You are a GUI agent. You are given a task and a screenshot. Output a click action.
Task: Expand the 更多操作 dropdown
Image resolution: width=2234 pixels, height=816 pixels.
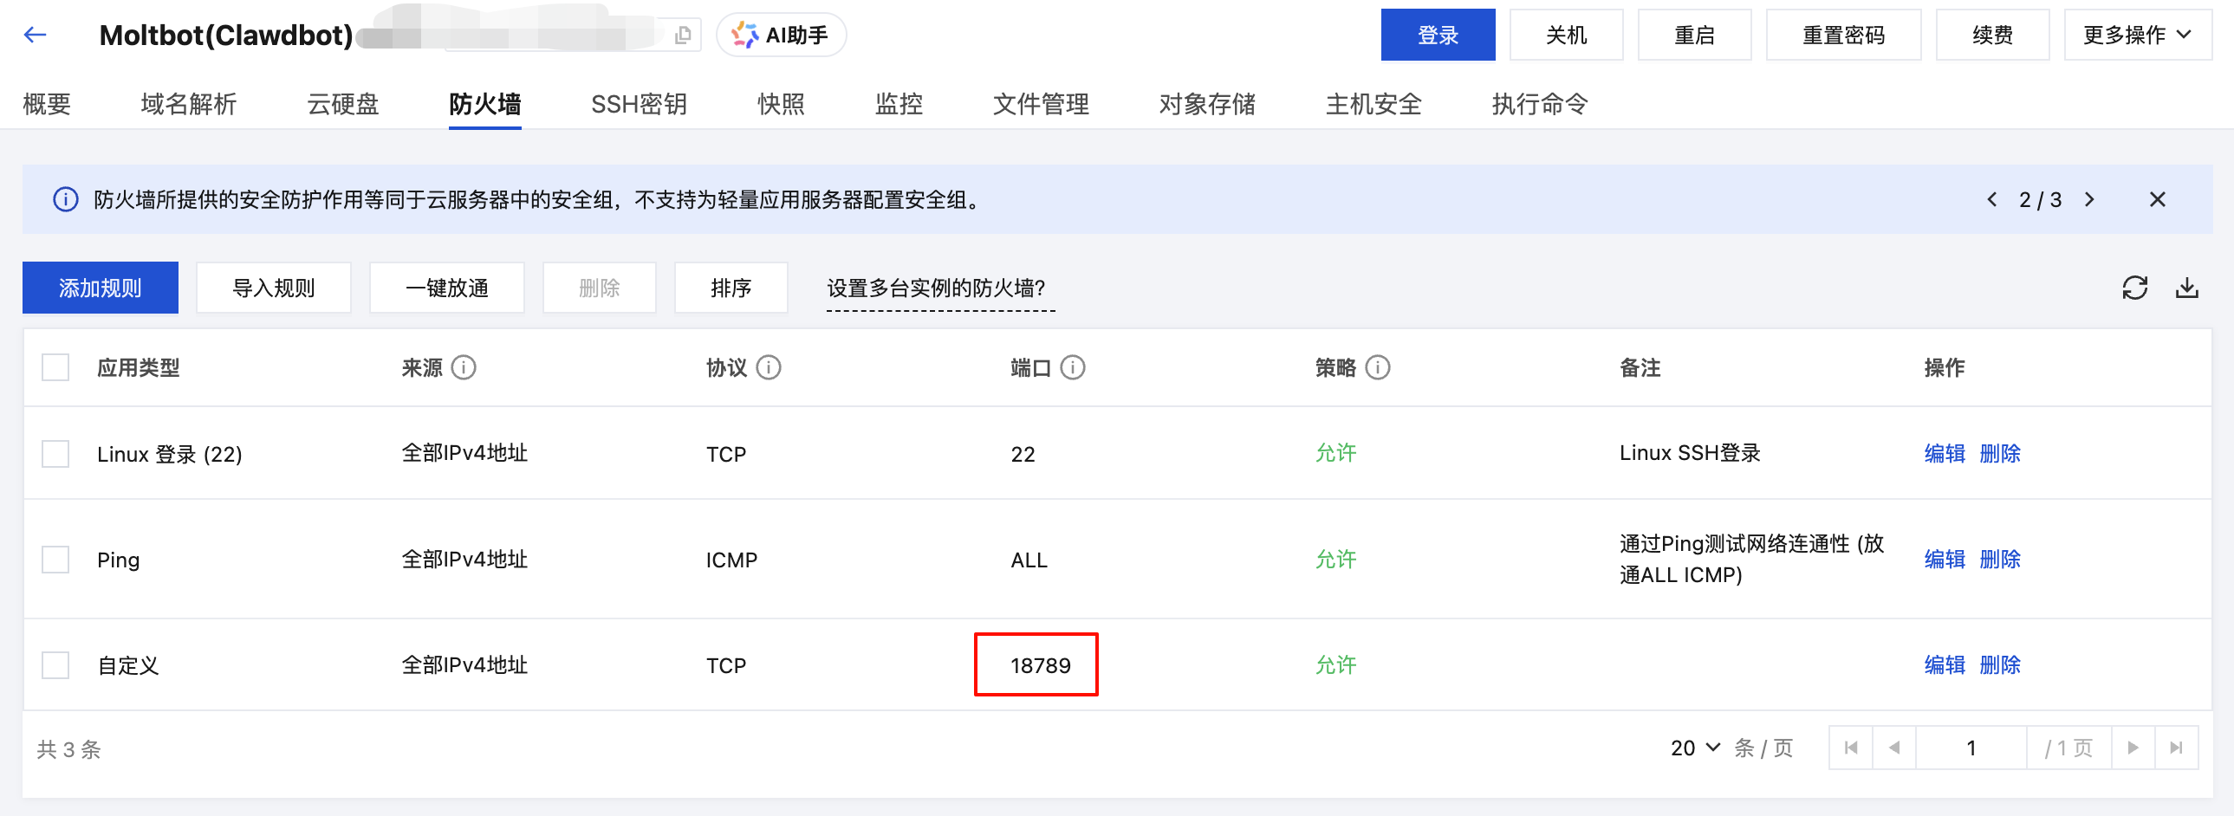pyautogui.click(x=2137, y=35)
